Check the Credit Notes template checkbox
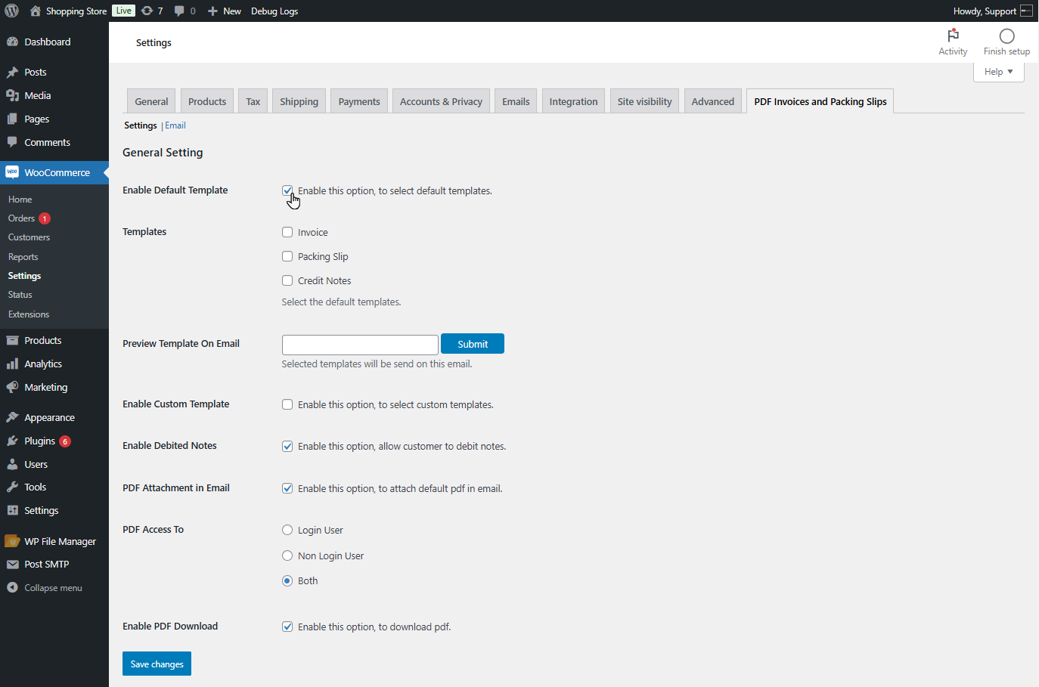 pos(287,280)
